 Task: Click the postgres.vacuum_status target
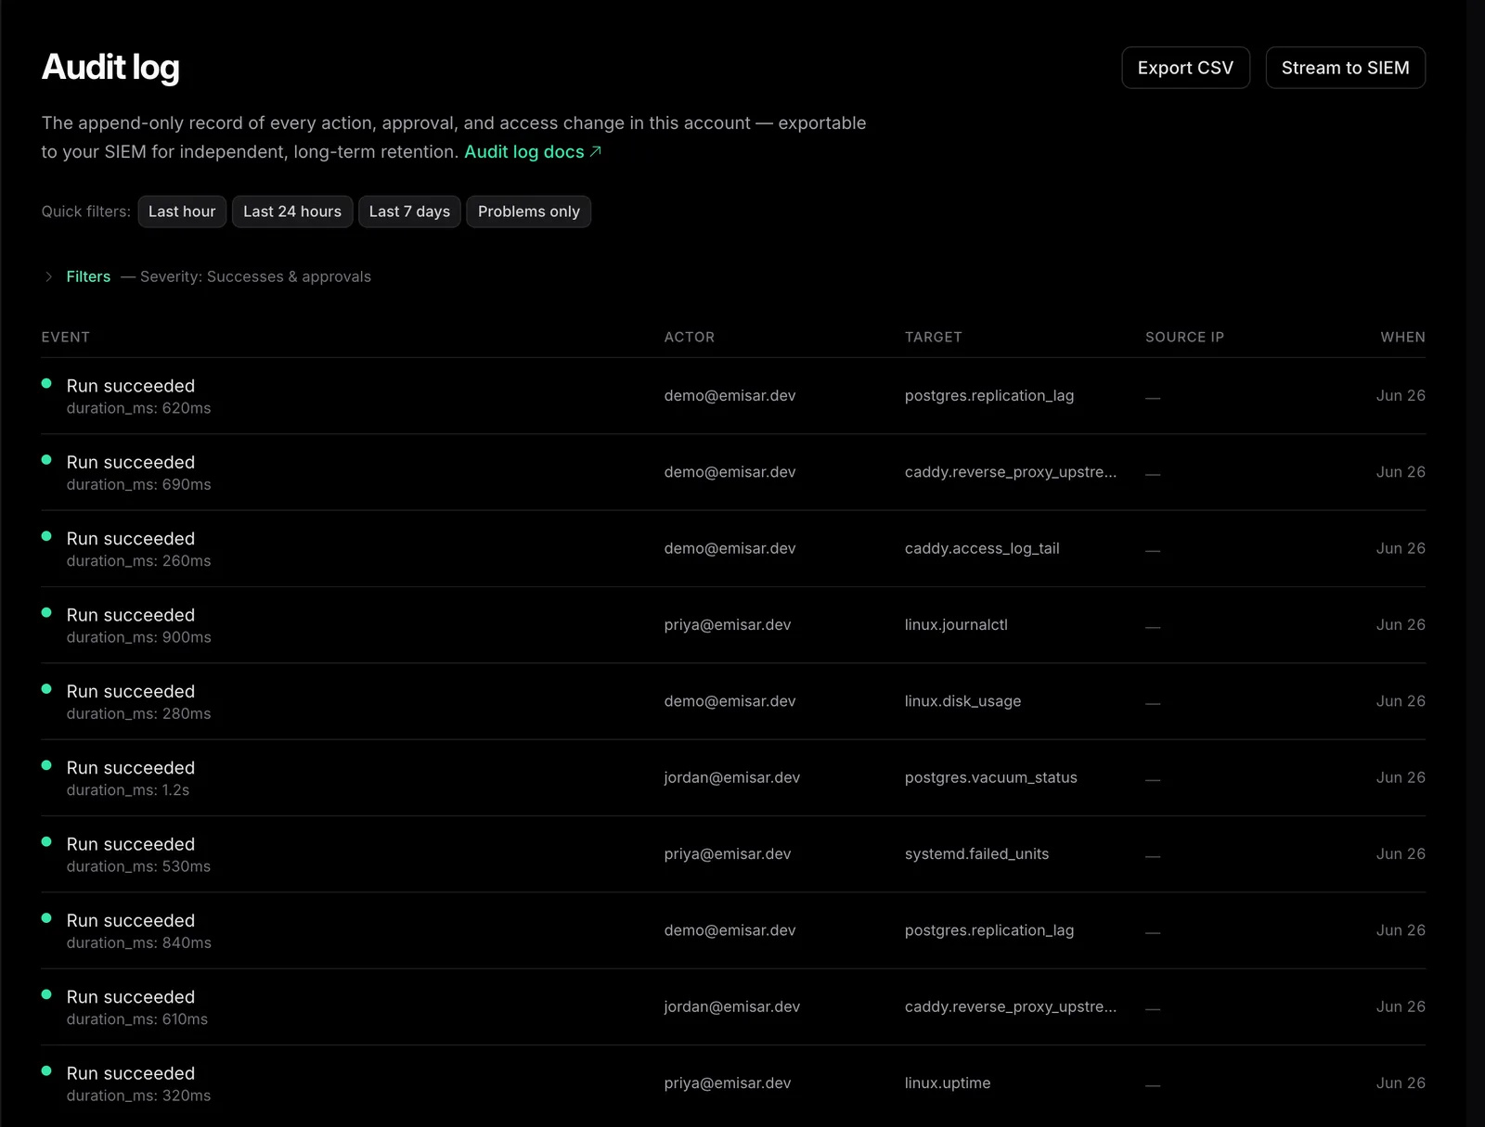(991, 777)
